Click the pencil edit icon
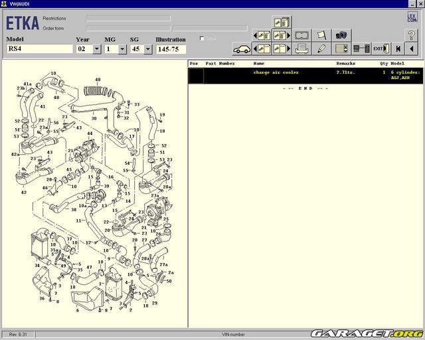This screenshot has width=425, height=340. coord(321,48)
